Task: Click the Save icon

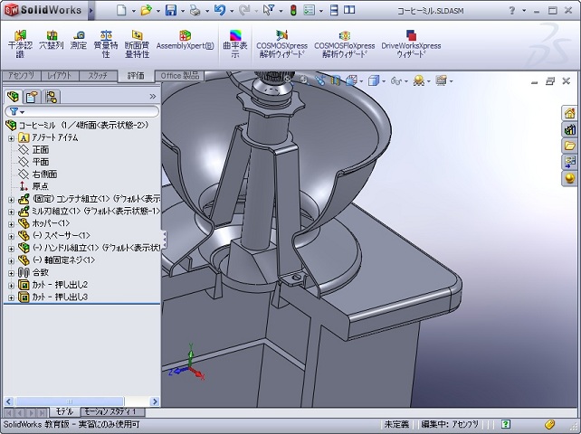Action: pyautogui.click(x=171, y=10)
